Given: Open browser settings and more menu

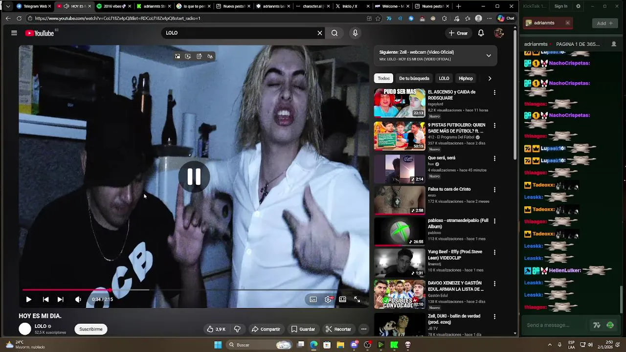Looking at the screenshot, I should click(489, 18).
